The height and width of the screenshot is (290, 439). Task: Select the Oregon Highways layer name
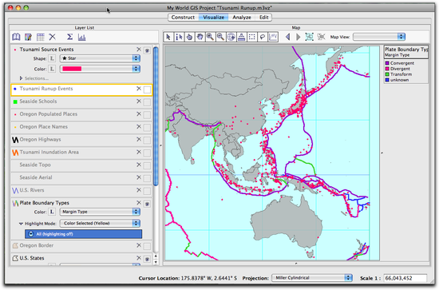pyautogui.click(x=40, y=139)
